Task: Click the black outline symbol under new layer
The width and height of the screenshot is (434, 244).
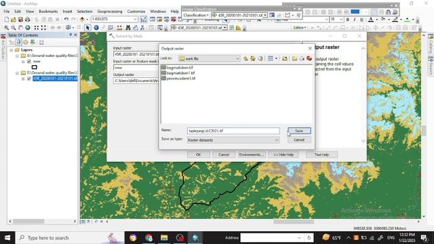Action: pyautogui.click(x=35, y=67)
